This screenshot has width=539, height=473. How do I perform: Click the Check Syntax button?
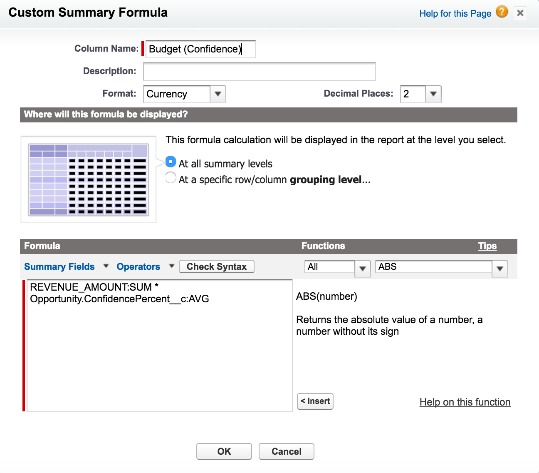[x=216, y=266]
